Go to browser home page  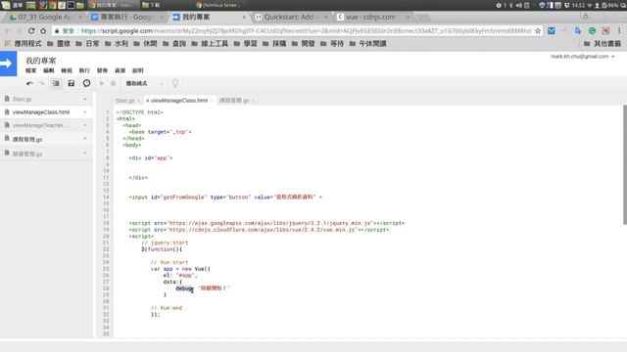pyautogui.click(x=43, y=30)
